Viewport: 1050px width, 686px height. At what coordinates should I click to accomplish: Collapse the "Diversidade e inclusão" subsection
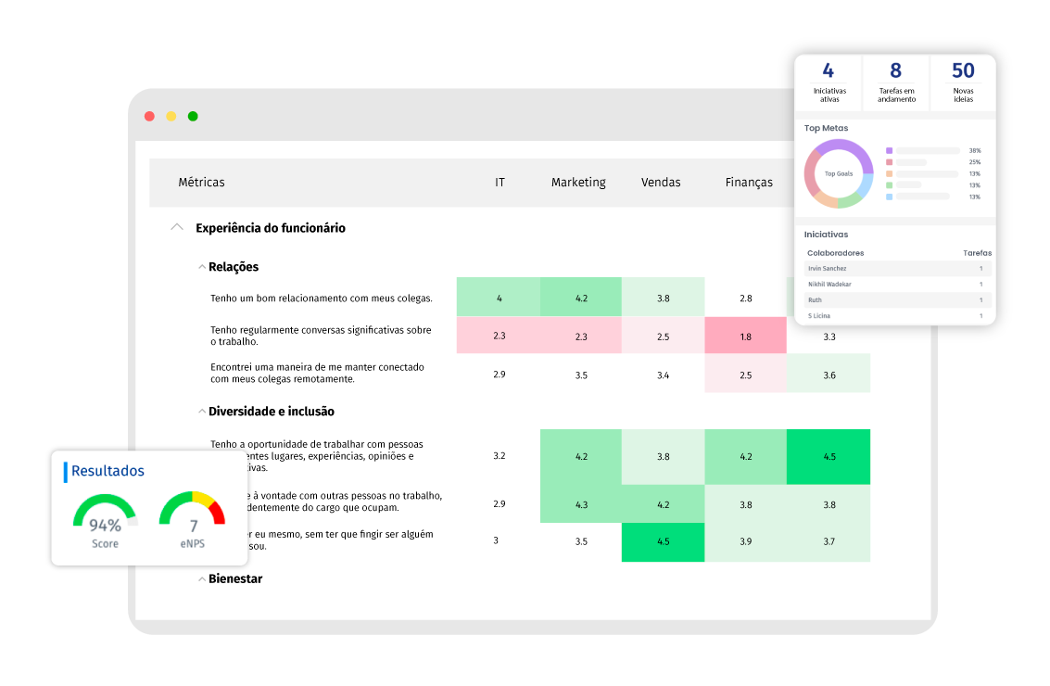click(201, 411)
